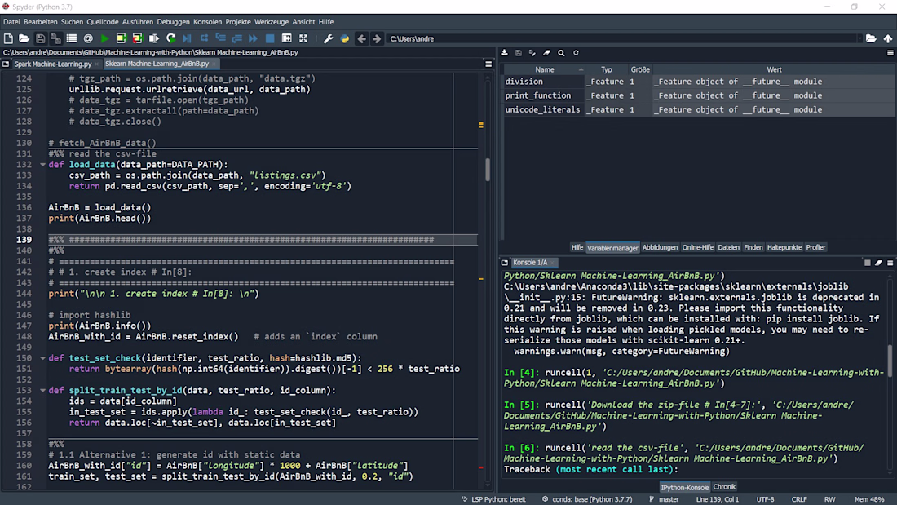Collapse the test_set_check function definition
This screenshot has width=897, height=505.
click(x=42, y=358)
